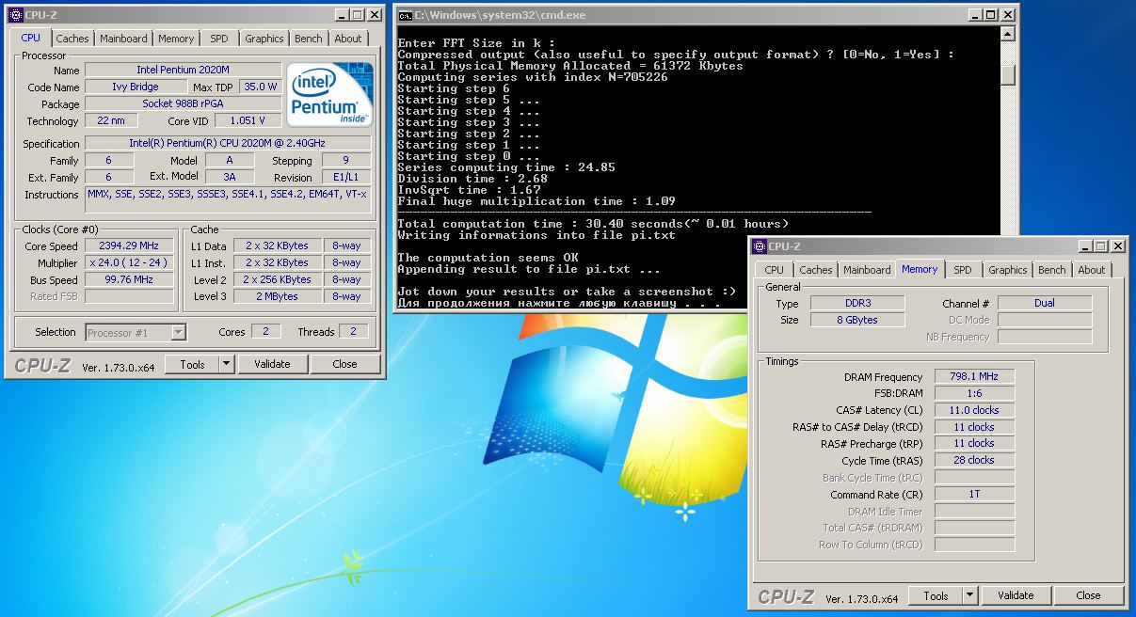Click the Close button in the Memory window
This screenshot has width=1136, height=617.
click(x=1089, y=595)
